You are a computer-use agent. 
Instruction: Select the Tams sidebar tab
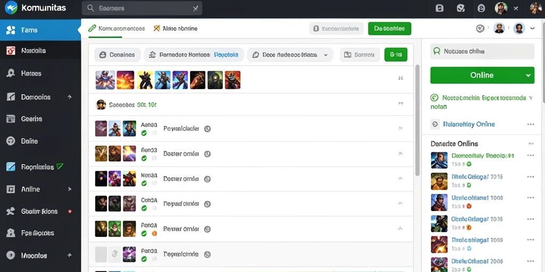40,30
